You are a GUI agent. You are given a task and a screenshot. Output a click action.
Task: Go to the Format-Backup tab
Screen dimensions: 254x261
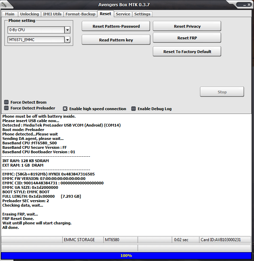[x=81, y=14]
